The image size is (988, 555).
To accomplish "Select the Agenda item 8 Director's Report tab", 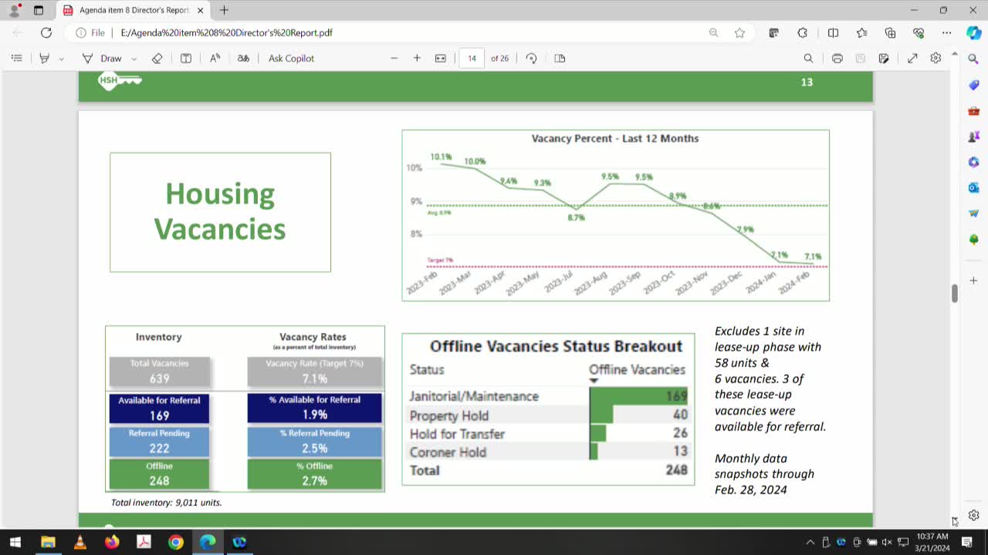I will pos(131,11).
